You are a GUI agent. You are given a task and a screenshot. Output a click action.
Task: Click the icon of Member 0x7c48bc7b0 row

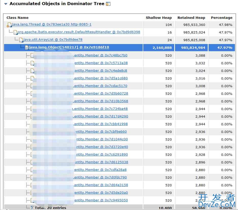(32, 55)
